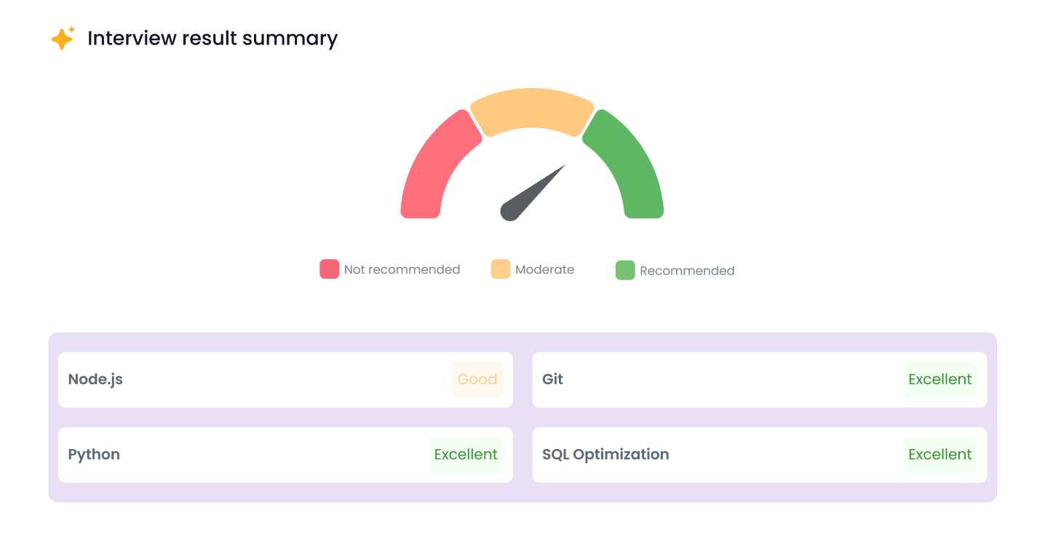The width and height of the screenshot is (1045, 559).
Task: Select the green Recommended gauge segment
Action: tap(635, 167)
